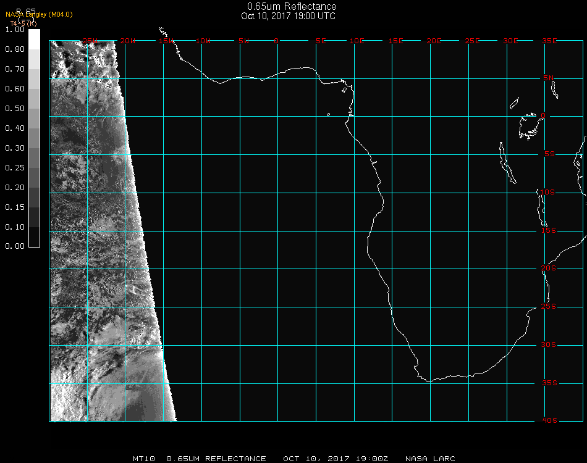
Task: Click the footer OCT 10, 2017 19:00Z text
Action: (x=336, y=459)
